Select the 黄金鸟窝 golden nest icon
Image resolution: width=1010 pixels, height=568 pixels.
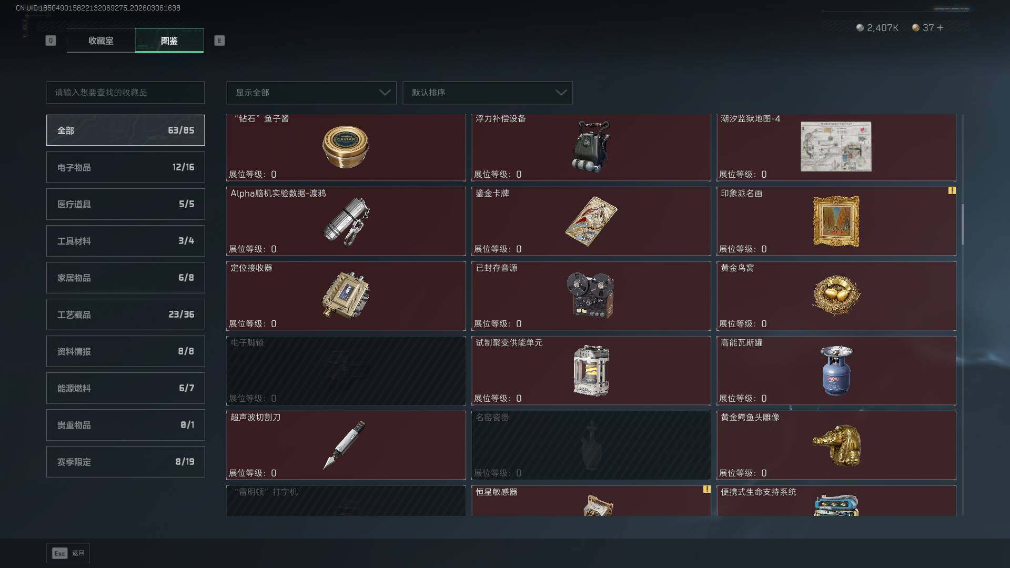pyautogui.click(x=836, y=296)
